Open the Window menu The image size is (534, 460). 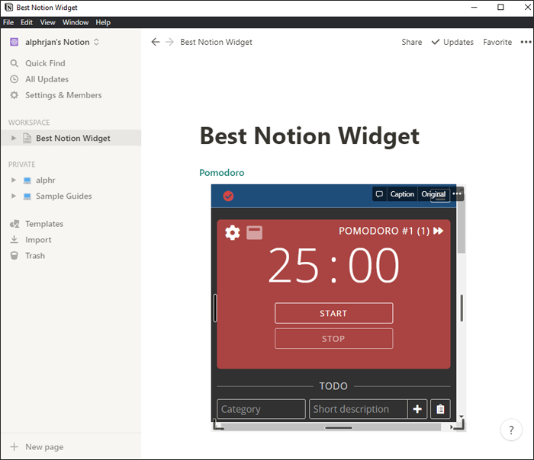point(76,22)
